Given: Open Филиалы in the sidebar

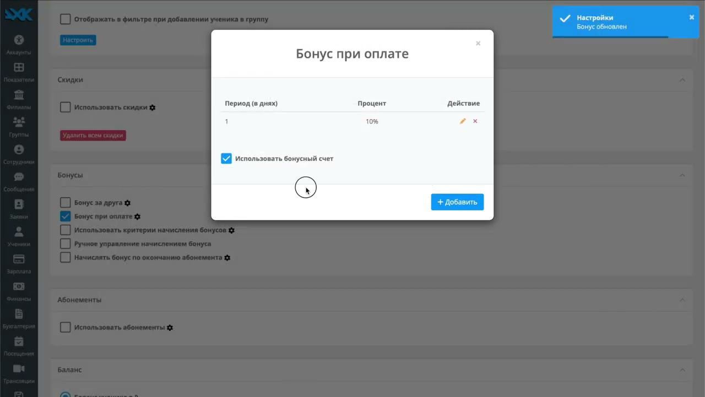Looking at the screenshot, I should [x=19, y=99].
